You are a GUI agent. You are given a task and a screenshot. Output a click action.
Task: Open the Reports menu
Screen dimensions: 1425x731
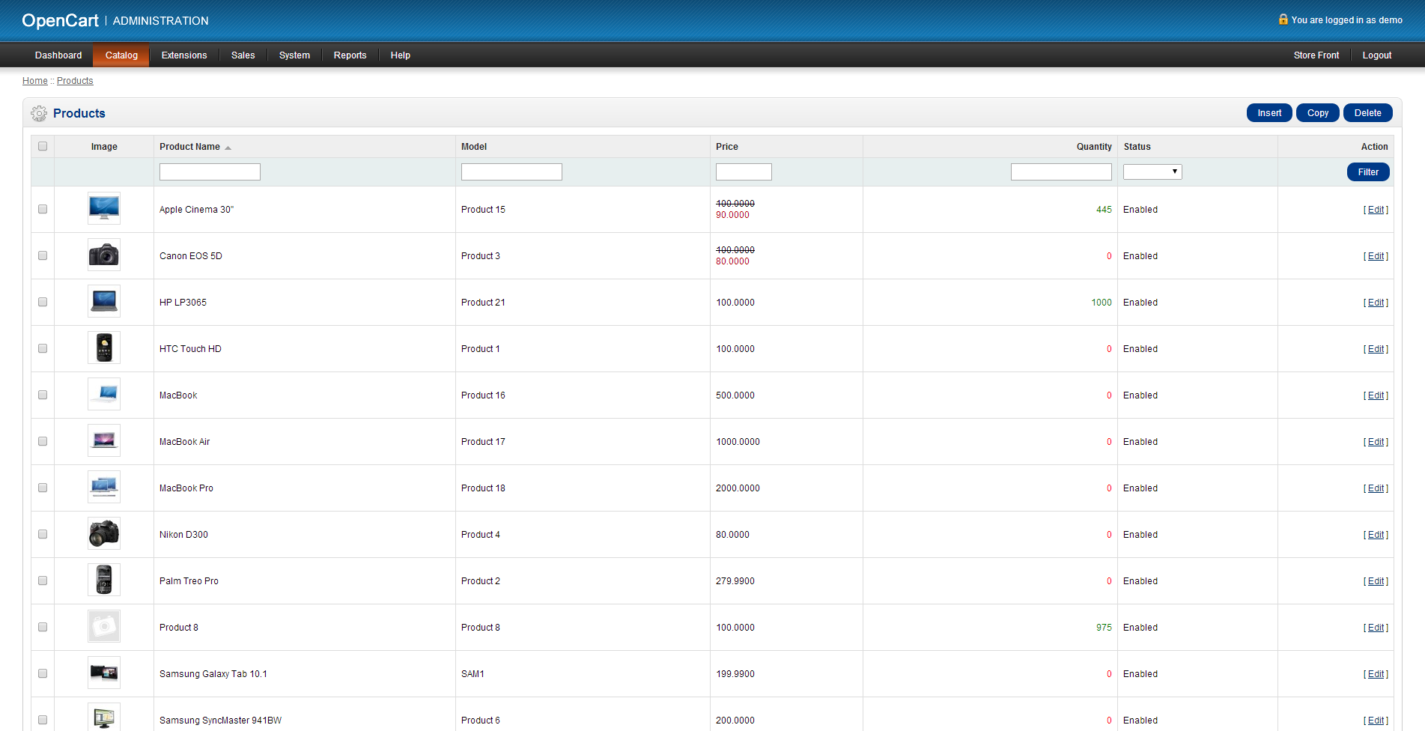coord(350,55)
